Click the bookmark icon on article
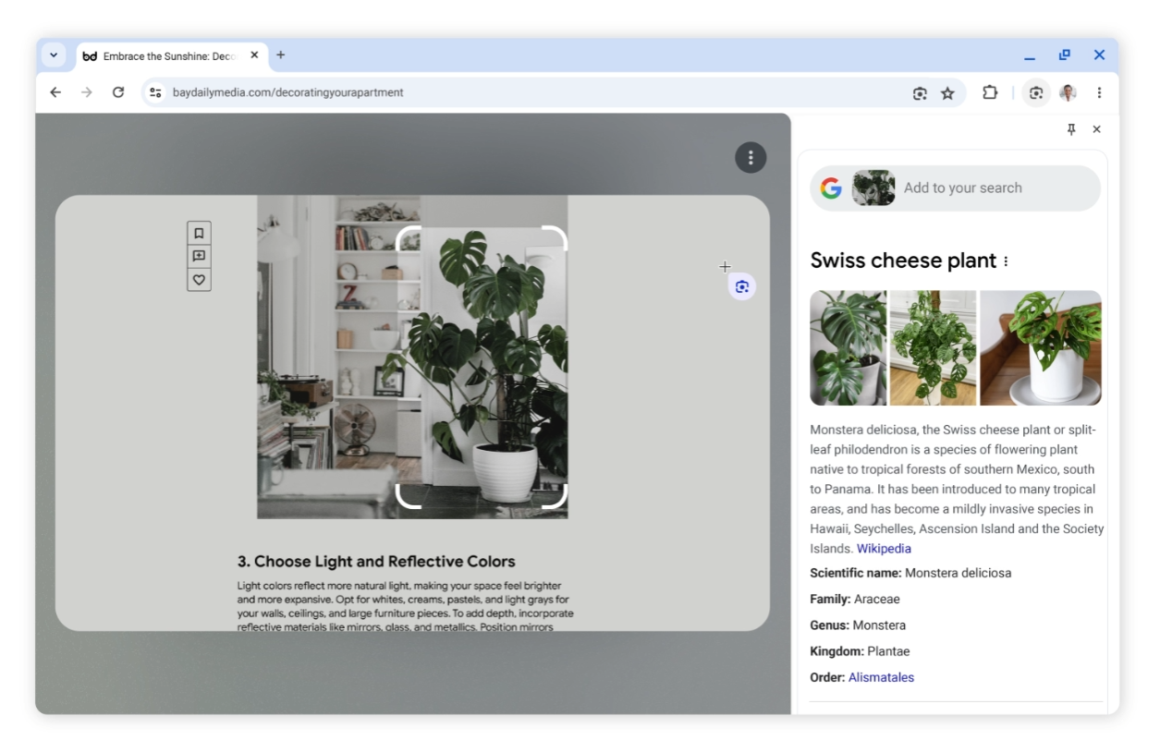Image resolution: width=1160 pixels, height=752 pixels. tap(199, 233)
